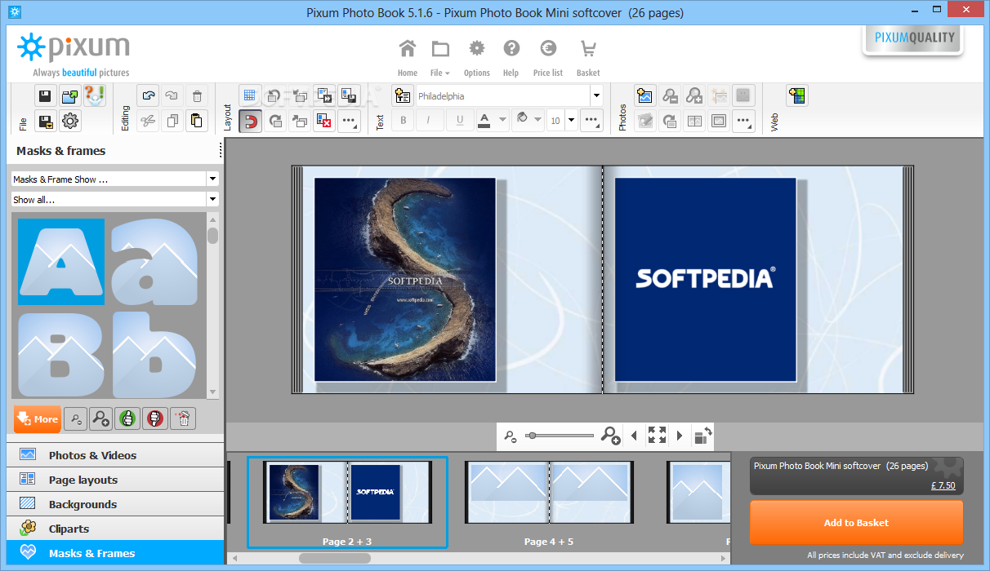Select the uppercase B mask thumbnail

tap(61, 355)
